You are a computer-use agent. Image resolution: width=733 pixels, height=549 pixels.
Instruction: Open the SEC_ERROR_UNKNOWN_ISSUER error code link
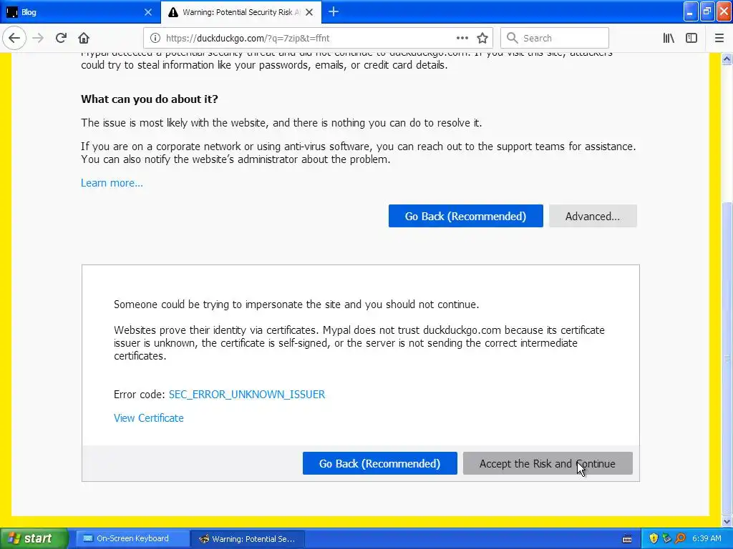(247, 395)
